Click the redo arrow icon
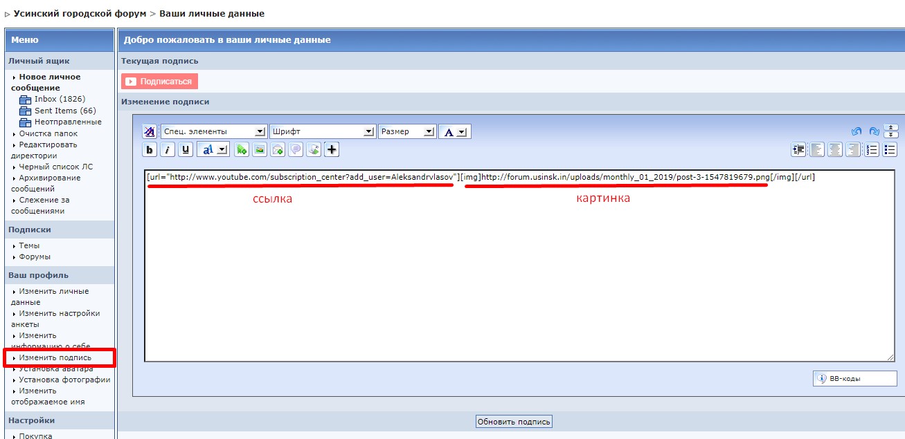The height and width of the screenshot is (439, 905). click(874, 131)
